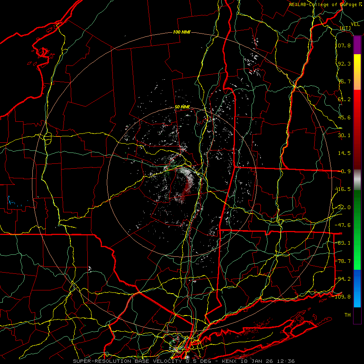Pick the purple segment of the color bar
The image size is (364, 364).
(x=357, y=45)
